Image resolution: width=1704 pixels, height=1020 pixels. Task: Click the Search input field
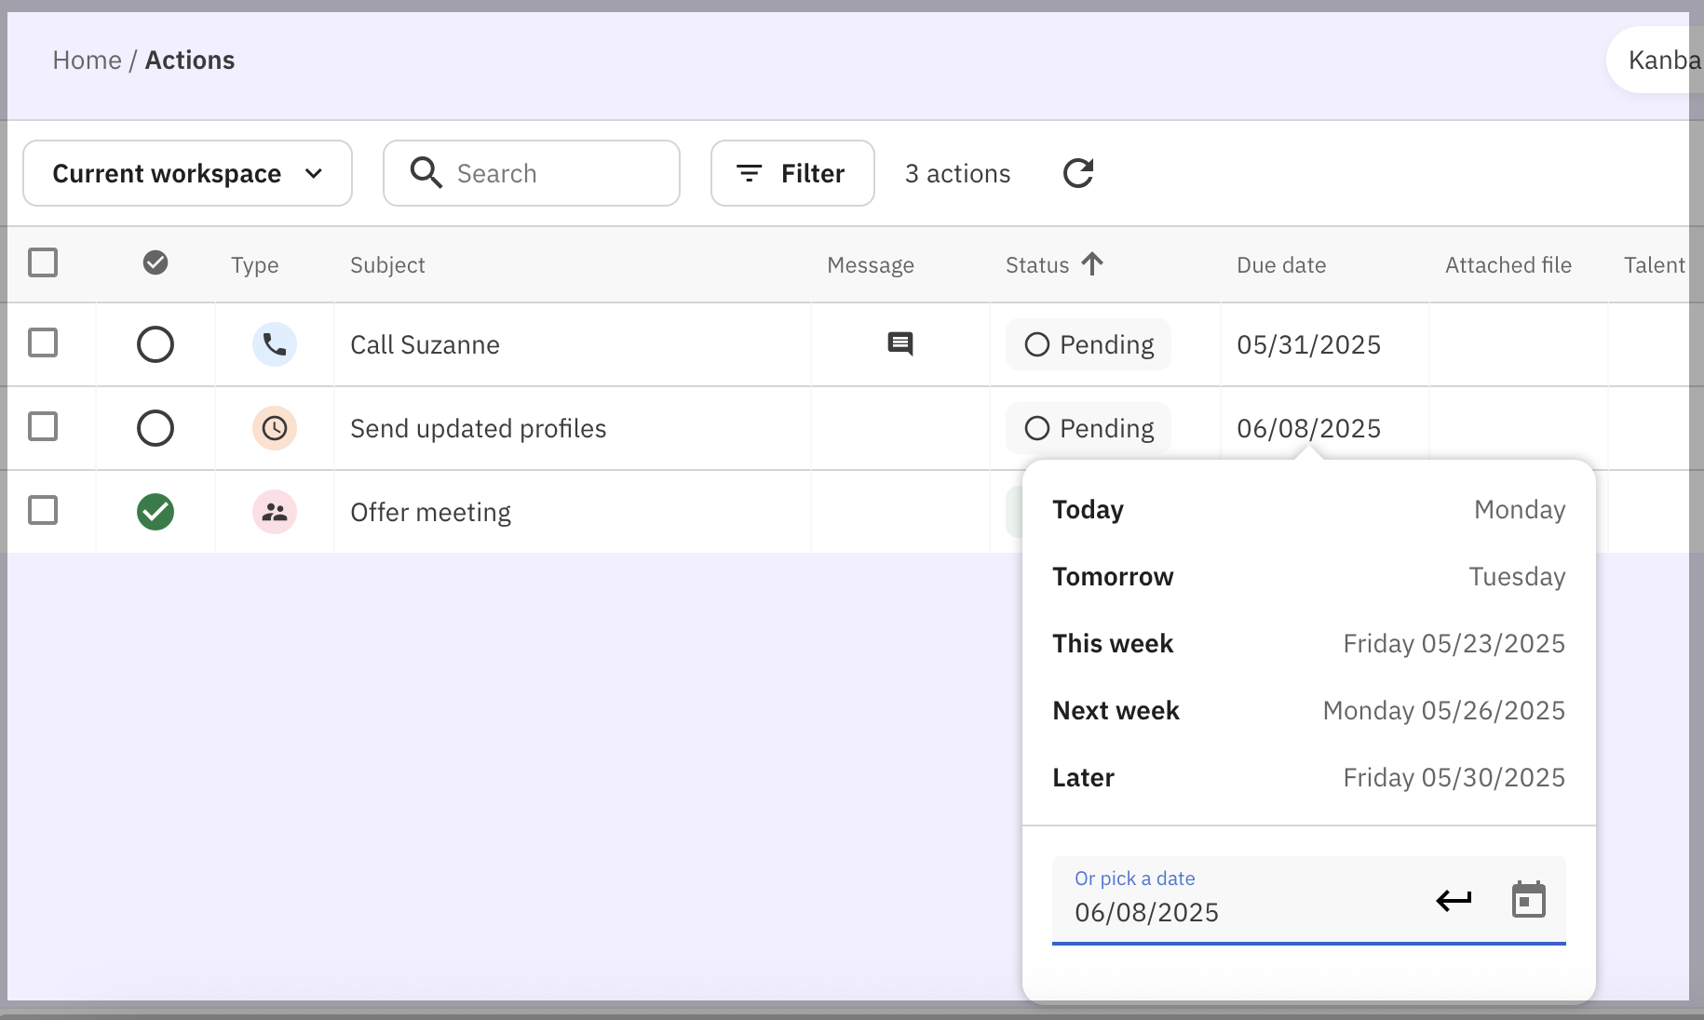tap(532, 173)
